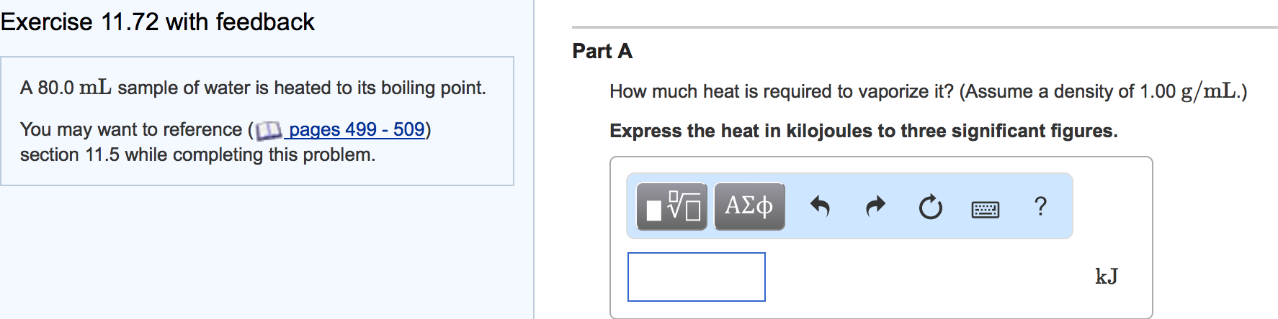Open help using the question mark icon

pyautogui.click(x=1040, y=206)
